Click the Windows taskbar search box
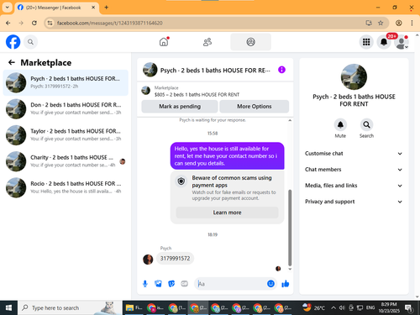420x315 pixels. click(x=70, y=307)
